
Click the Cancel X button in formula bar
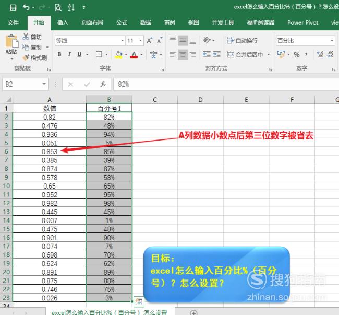70,84
